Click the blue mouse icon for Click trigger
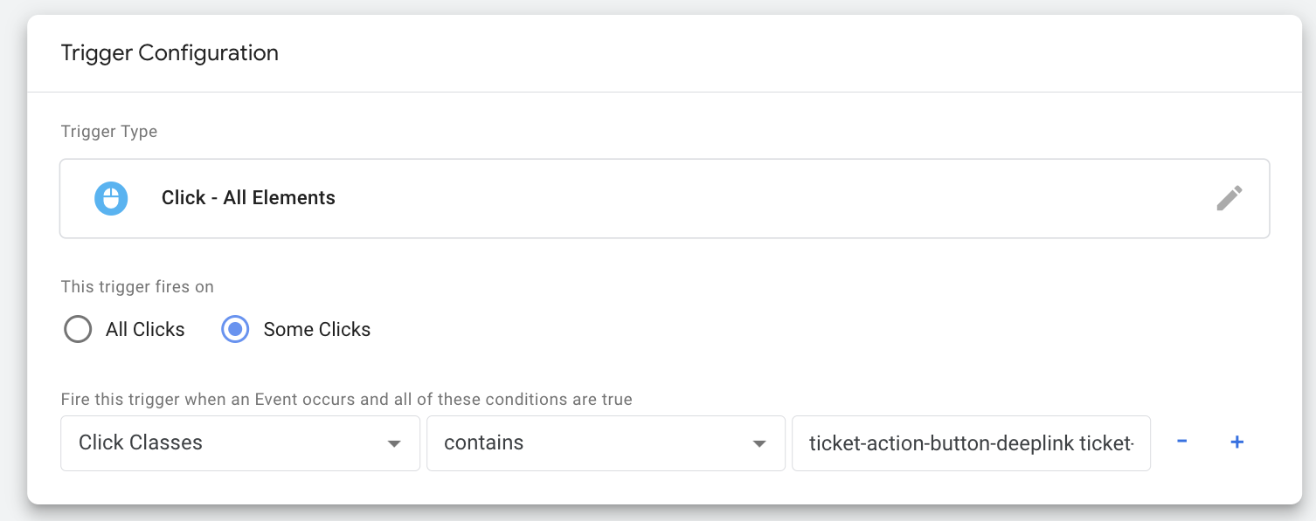This screenshot has width=1316, height=521. [x=111, y=198]
